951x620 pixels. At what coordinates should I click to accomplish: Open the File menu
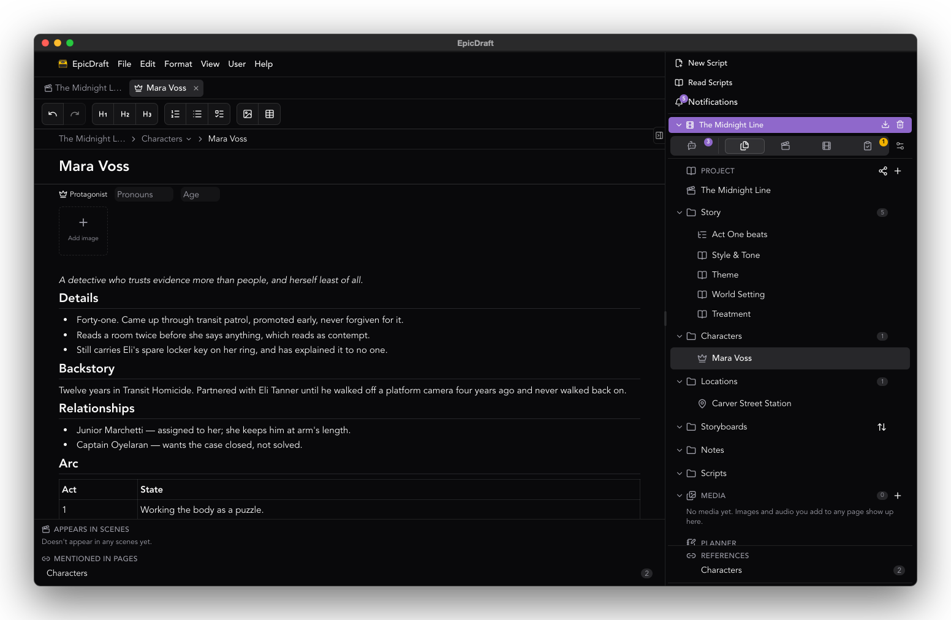tap(124, 64)
